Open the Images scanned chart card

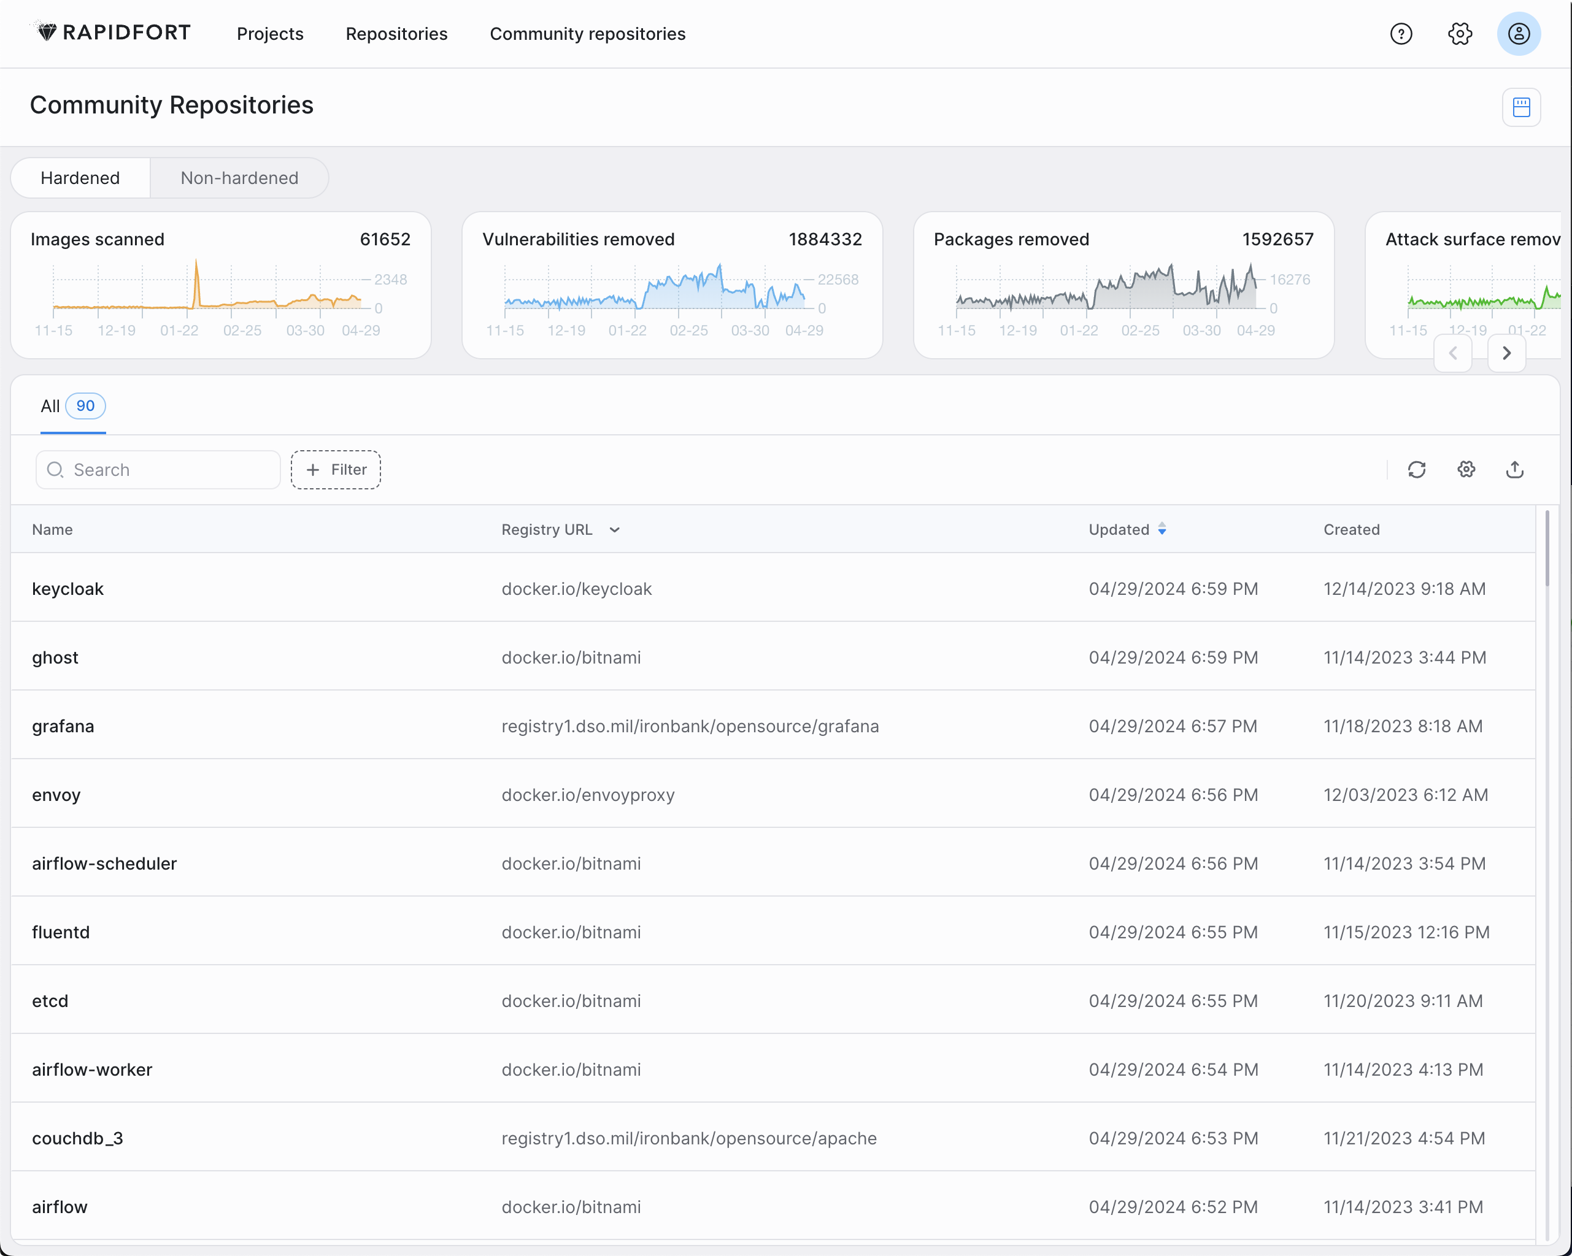221,285
